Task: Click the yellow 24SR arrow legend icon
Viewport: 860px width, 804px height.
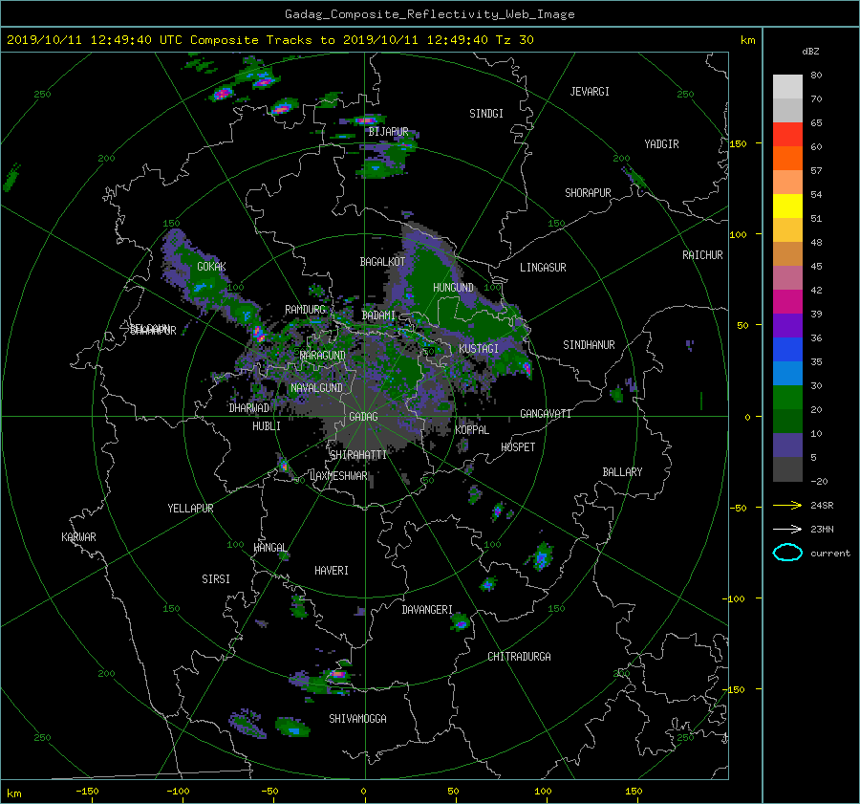Action: click(787, 505)
